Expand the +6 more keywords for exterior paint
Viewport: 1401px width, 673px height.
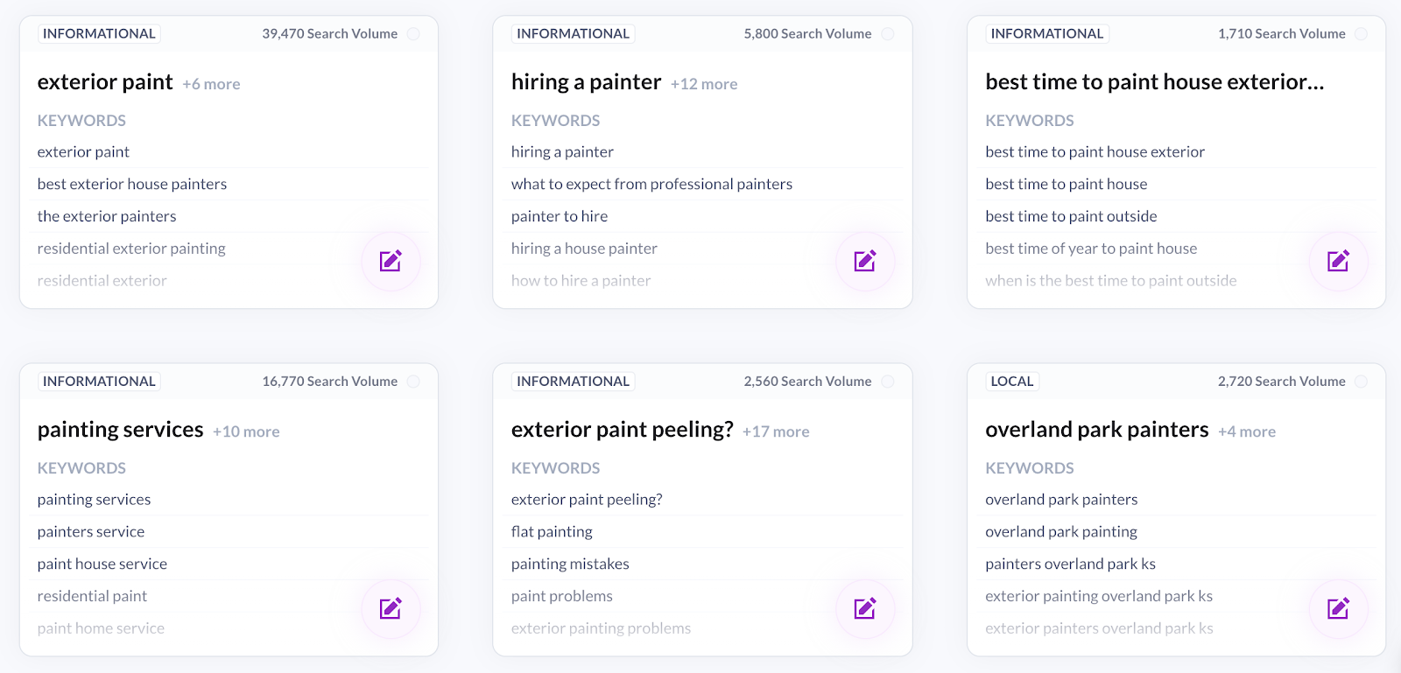pos(211,84)
